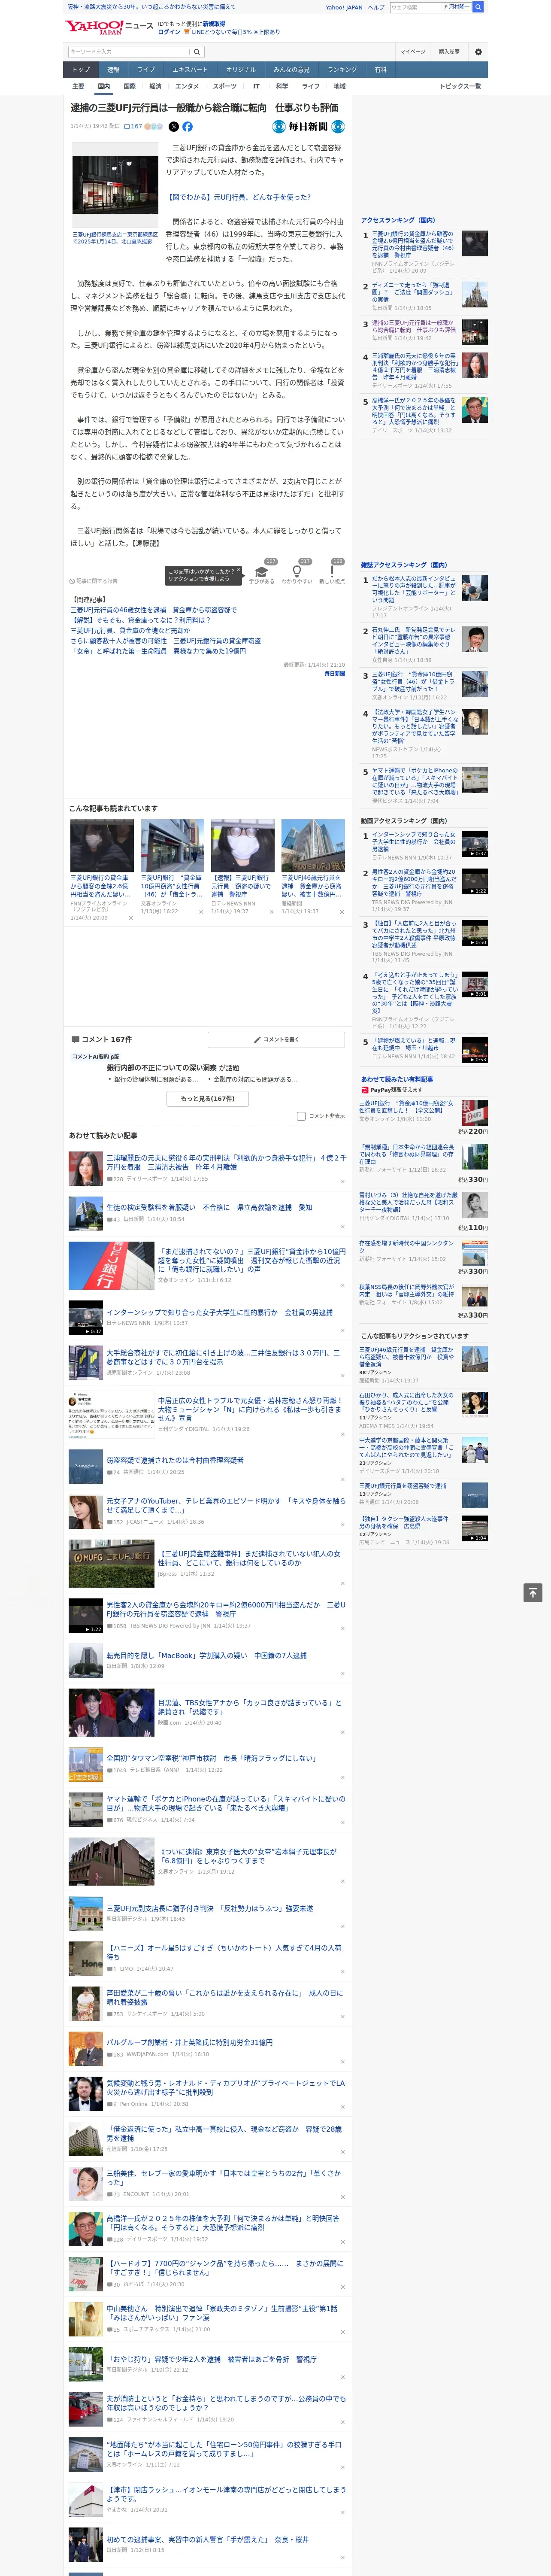The width and height of the screenshot is (551, 2576).
Task: Click the scroll-to-top arrow button
Action: point(533,1593)
